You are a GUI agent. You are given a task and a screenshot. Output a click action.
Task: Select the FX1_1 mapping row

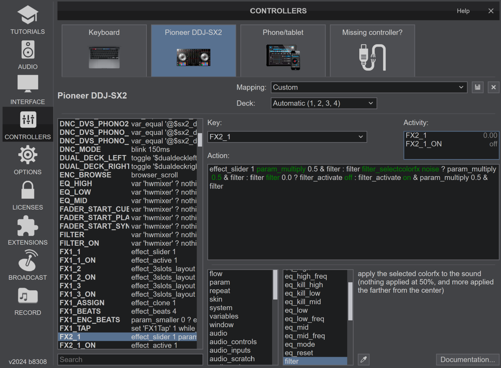click(x=127, y=251)
